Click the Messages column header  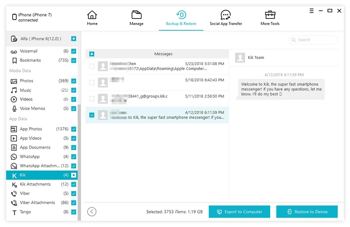pos(157,54)
